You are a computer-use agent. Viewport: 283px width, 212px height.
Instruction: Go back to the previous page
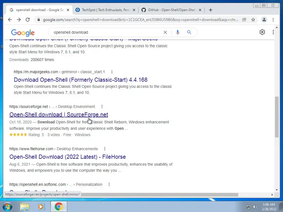[x=10, y=20]
